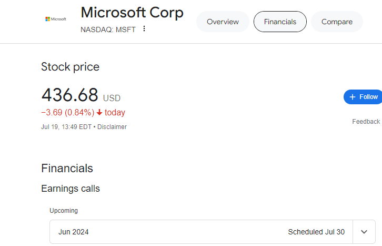The height and width of the screenshot is (246, 382).
Task: Click the Feedback link
Action: tap(366, 122)
